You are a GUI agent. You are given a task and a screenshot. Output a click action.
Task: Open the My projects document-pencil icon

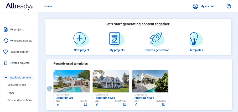click(x=115, y=38)
